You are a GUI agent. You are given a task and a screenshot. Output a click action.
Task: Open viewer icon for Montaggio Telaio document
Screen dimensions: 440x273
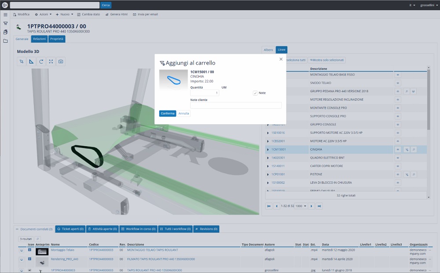[21, 250]
